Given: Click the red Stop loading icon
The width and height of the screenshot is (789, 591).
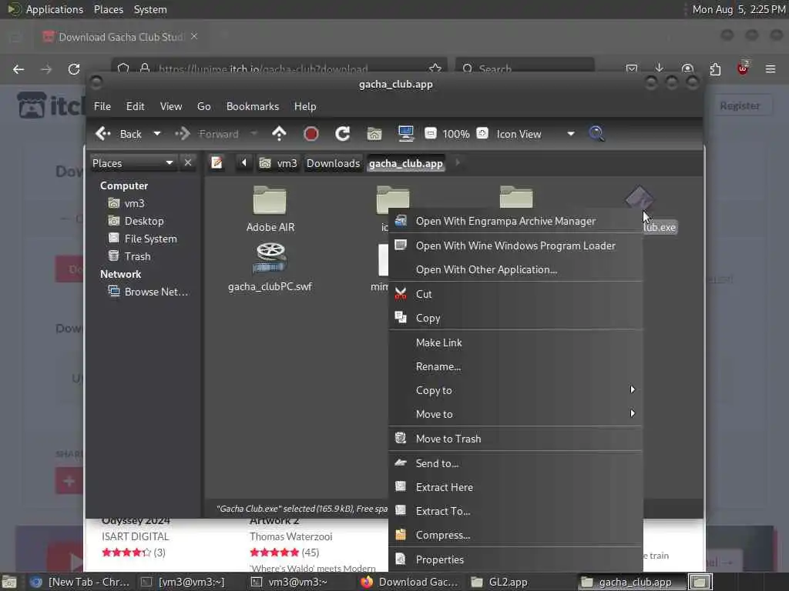Looking at the screenshot, I should coord(311,134).
